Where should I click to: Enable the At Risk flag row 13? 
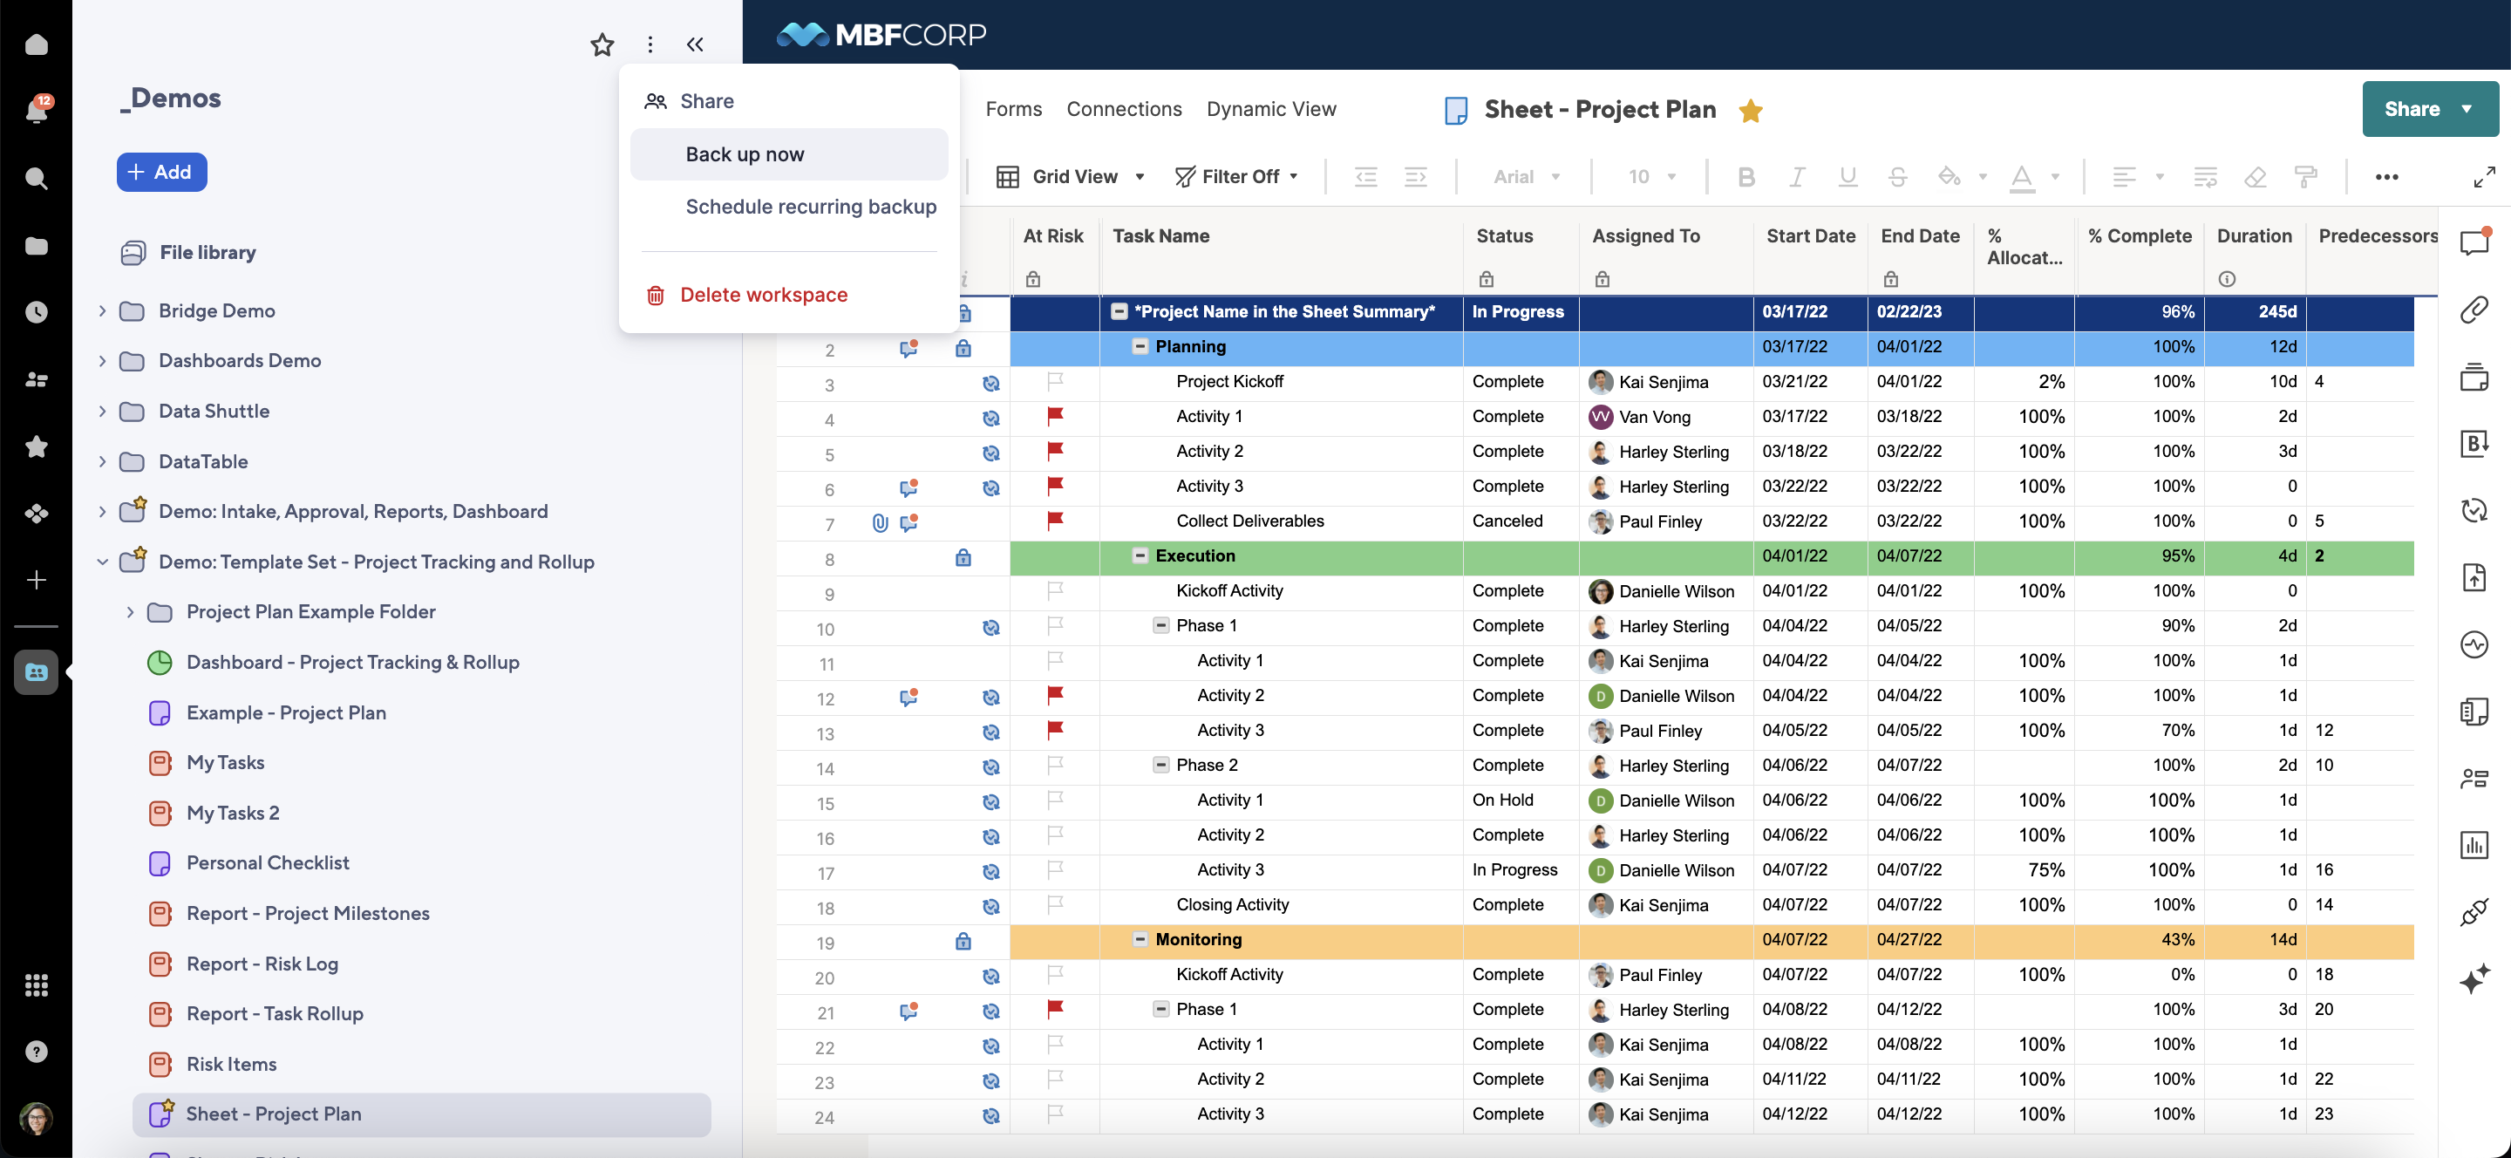coord(1054,729)
